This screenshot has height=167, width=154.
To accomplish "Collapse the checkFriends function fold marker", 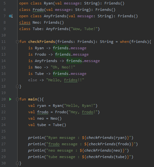I will pos(17,42).
